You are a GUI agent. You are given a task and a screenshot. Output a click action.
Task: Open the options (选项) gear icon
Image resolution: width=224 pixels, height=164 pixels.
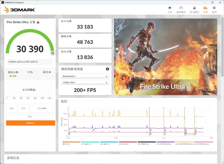coord(214,8)
